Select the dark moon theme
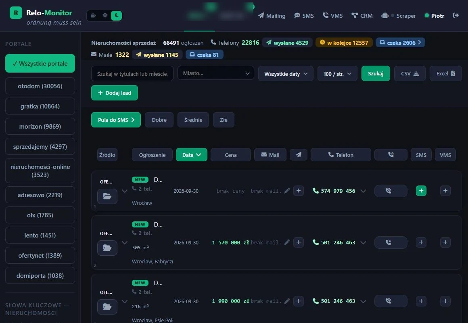 pos(117,15)
